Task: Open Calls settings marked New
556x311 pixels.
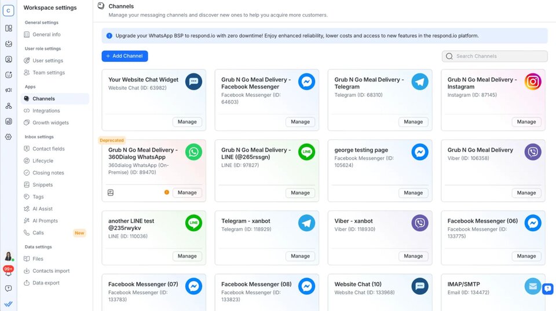Action: coord(55,233)
